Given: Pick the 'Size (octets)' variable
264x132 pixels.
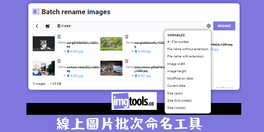Looking at the screenshot, I should pyautogui.click(x=176, y=108).
